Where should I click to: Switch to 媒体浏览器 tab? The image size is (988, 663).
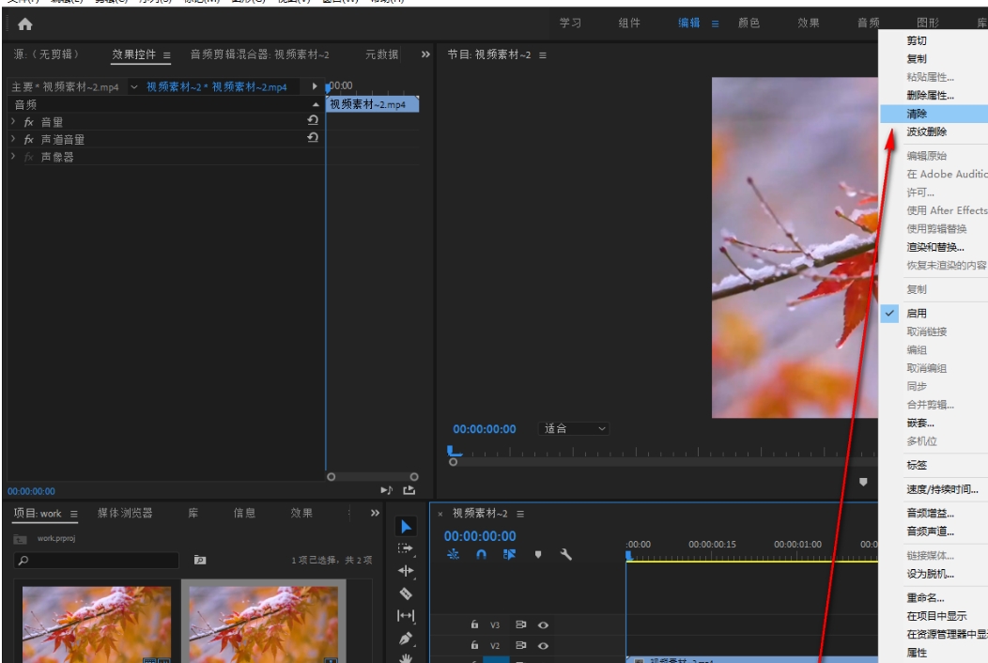click(125, 513)
